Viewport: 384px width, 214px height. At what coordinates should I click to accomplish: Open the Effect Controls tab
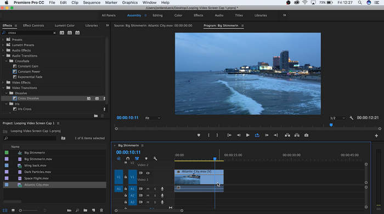click(x=33, y=25)
